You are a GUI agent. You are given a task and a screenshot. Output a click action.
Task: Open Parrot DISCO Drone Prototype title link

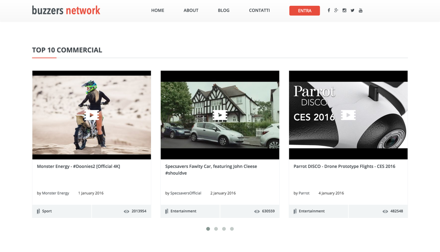point(344,166)
